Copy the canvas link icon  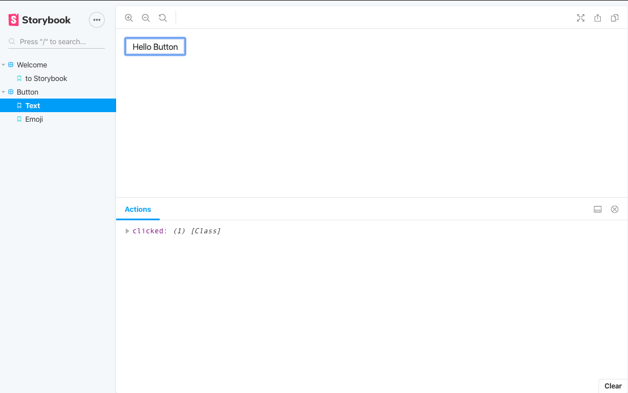(x=614, y=18)
